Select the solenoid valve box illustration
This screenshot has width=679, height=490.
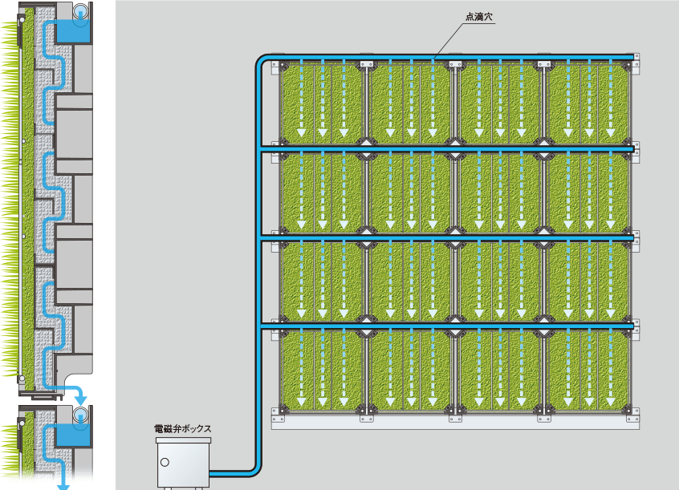tap(183, 464)
